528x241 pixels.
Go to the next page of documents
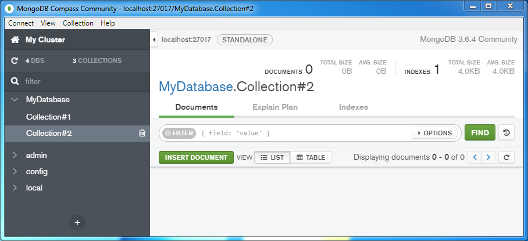(488, 157)
